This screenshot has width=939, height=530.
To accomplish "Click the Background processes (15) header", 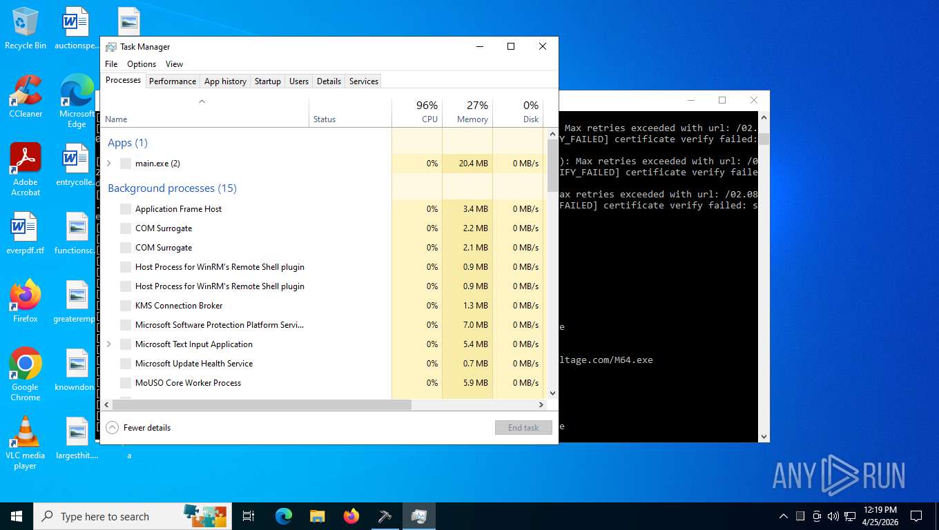I will point(172,188).
